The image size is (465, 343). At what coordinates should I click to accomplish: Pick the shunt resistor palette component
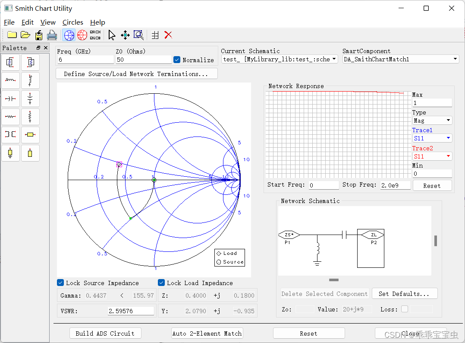(30, 117)
